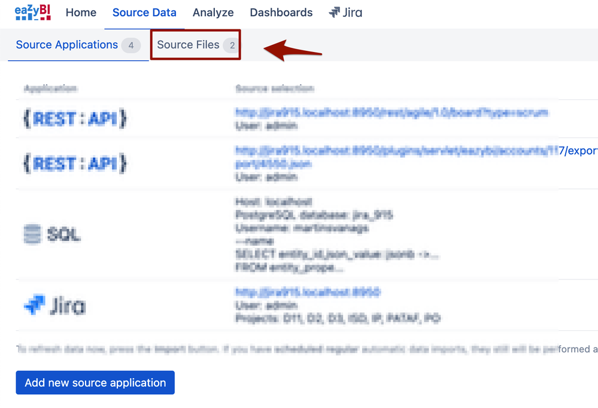Switch to the Source Files tab
This screenshot has width=598, height=408.
pos(195,45)
